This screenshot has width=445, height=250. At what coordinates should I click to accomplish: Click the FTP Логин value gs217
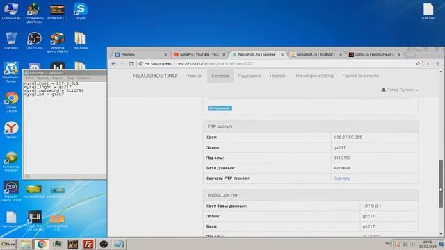(339, 147)
